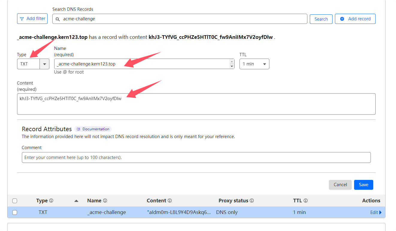
Task: Cancel the DNS record edit
Action: [340, 185]
